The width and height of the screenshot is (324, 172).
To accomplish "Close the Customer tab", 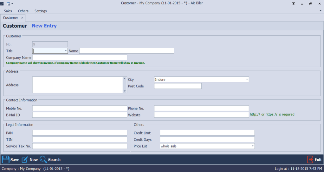I will 22,18.
